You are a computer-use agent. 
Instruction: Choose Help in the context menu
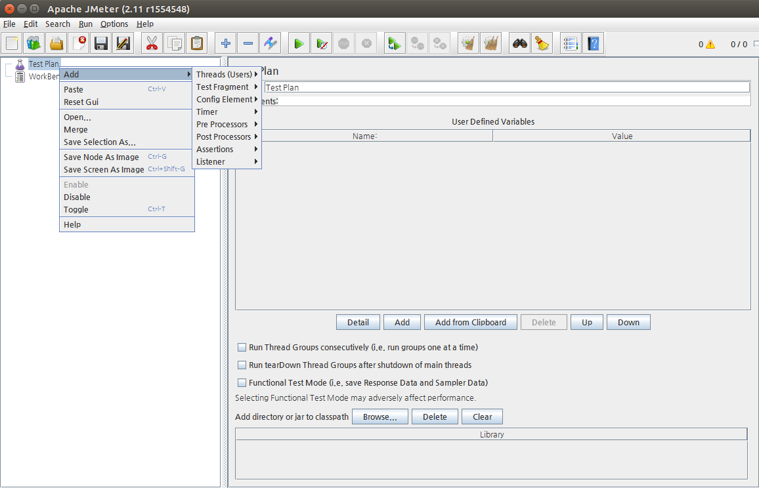126,225
